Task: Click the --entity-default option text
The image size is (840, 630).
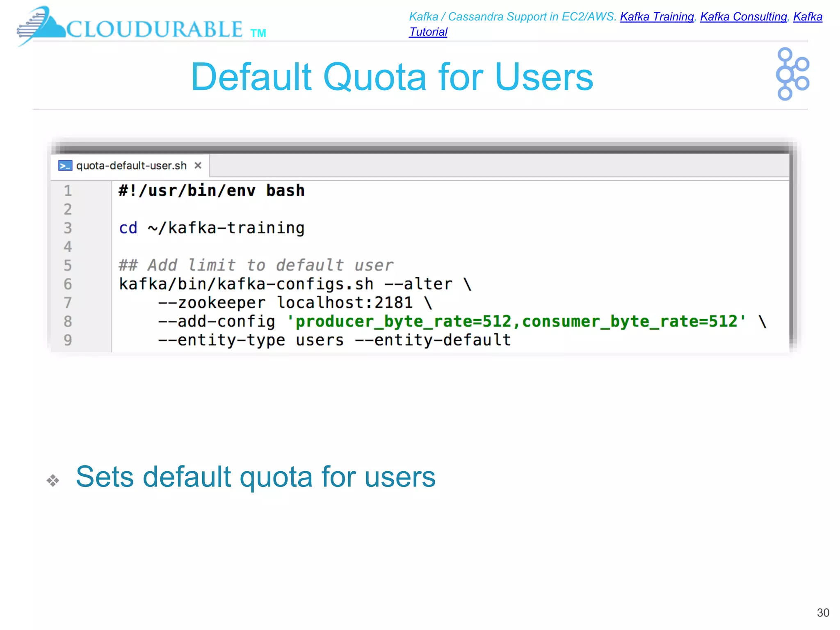Action: click(433, 340)
